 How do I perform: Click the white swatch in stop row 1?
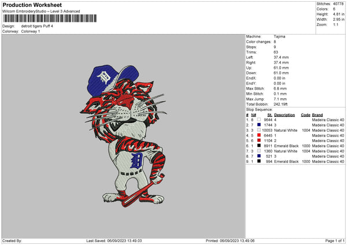pyautogui.click(x=259, y=120)
